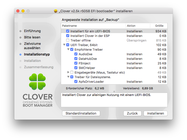Minimize the installer window
187x140 pixels.
click(x=23, y=11)
